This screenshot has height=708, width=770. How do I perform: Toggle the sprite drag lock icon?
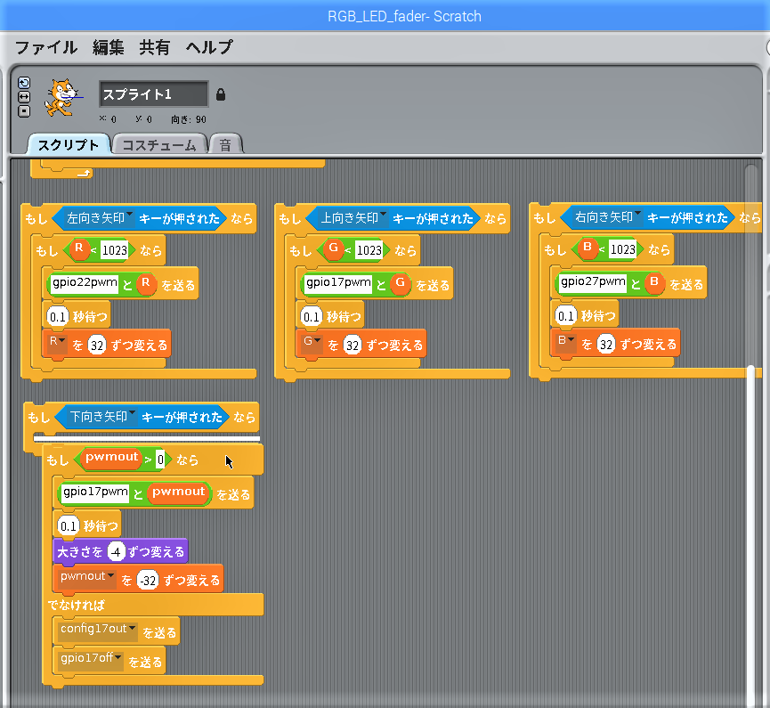(221, 94)
